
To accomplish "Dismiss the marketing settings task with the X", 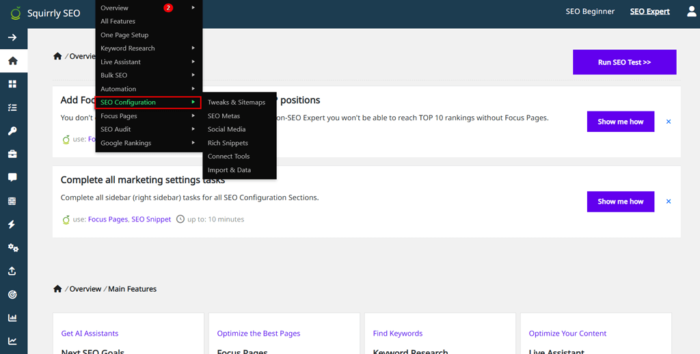I will [x=669, y=202].
